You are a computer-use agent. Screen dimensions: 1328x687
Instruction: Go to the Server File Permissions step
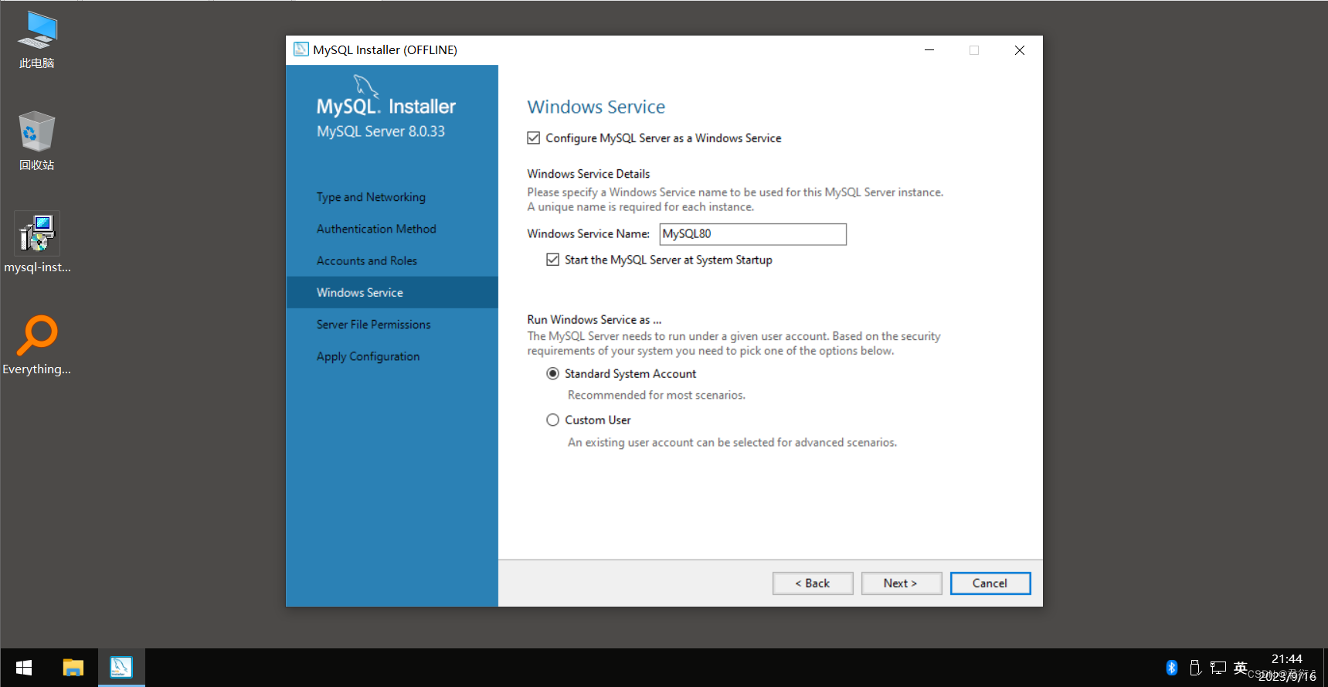tap(374, 325)
